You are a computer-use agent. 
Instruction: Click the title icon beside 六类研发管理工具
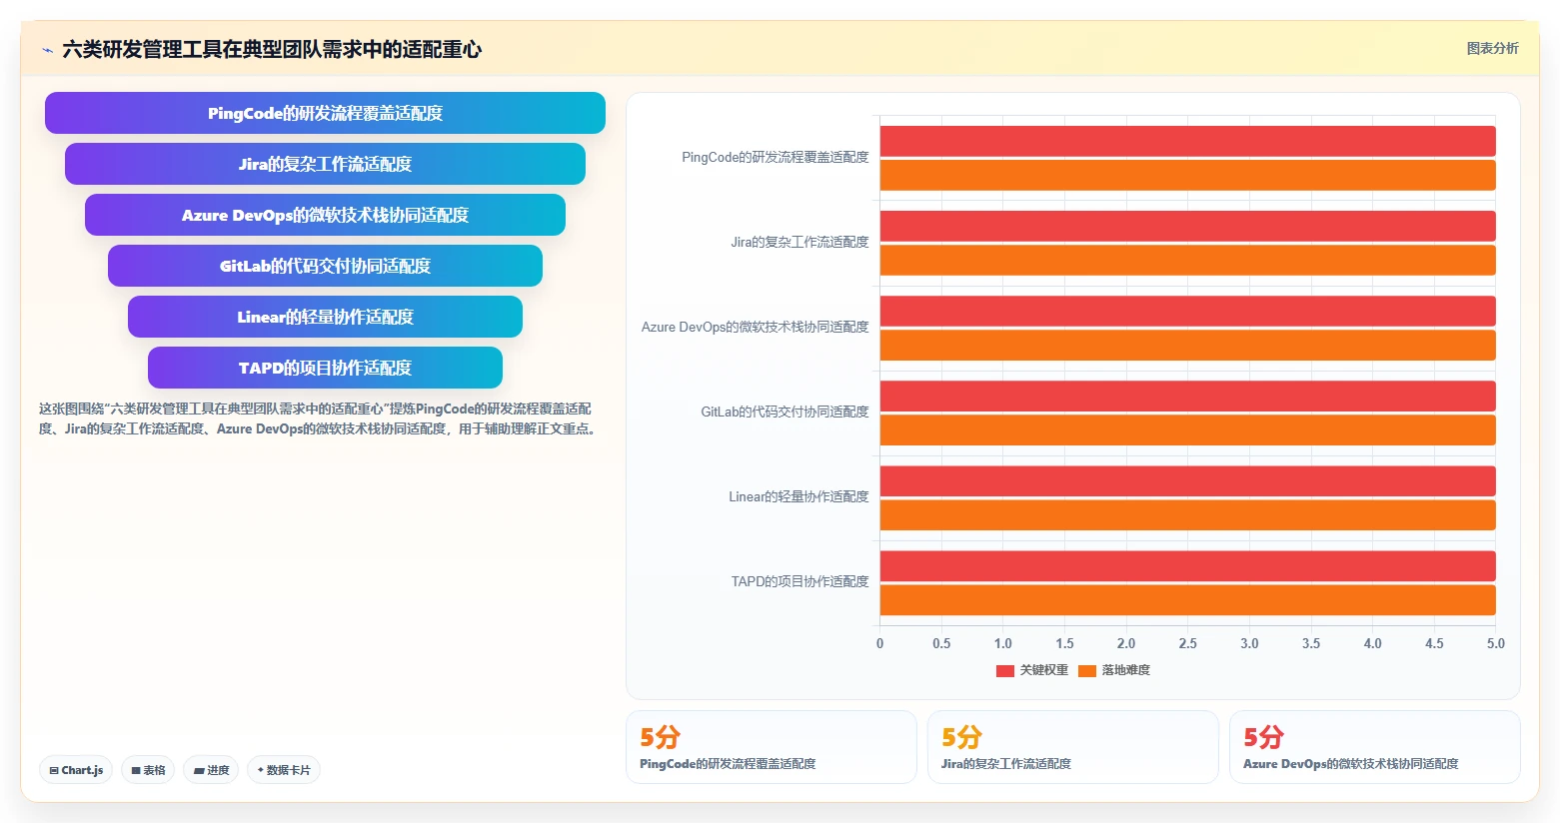pos(47,50)
